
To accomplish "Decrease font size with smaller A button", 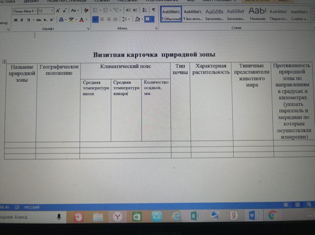I will click(64, 11).
